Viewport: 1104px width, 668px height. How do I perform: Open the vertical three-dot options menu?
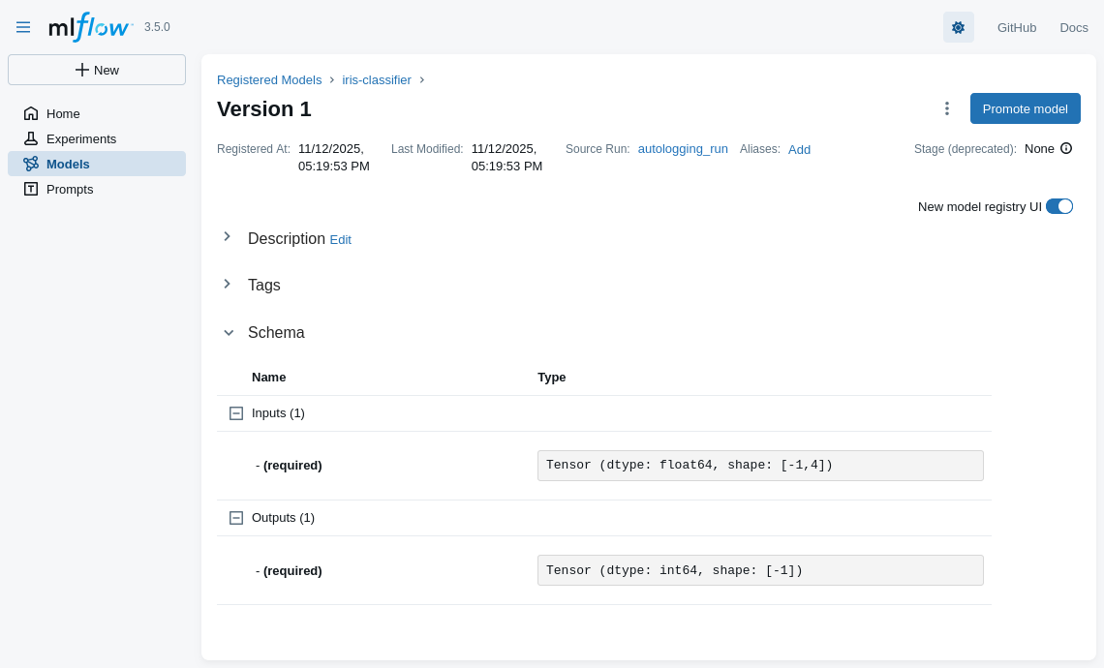(946, 108)
